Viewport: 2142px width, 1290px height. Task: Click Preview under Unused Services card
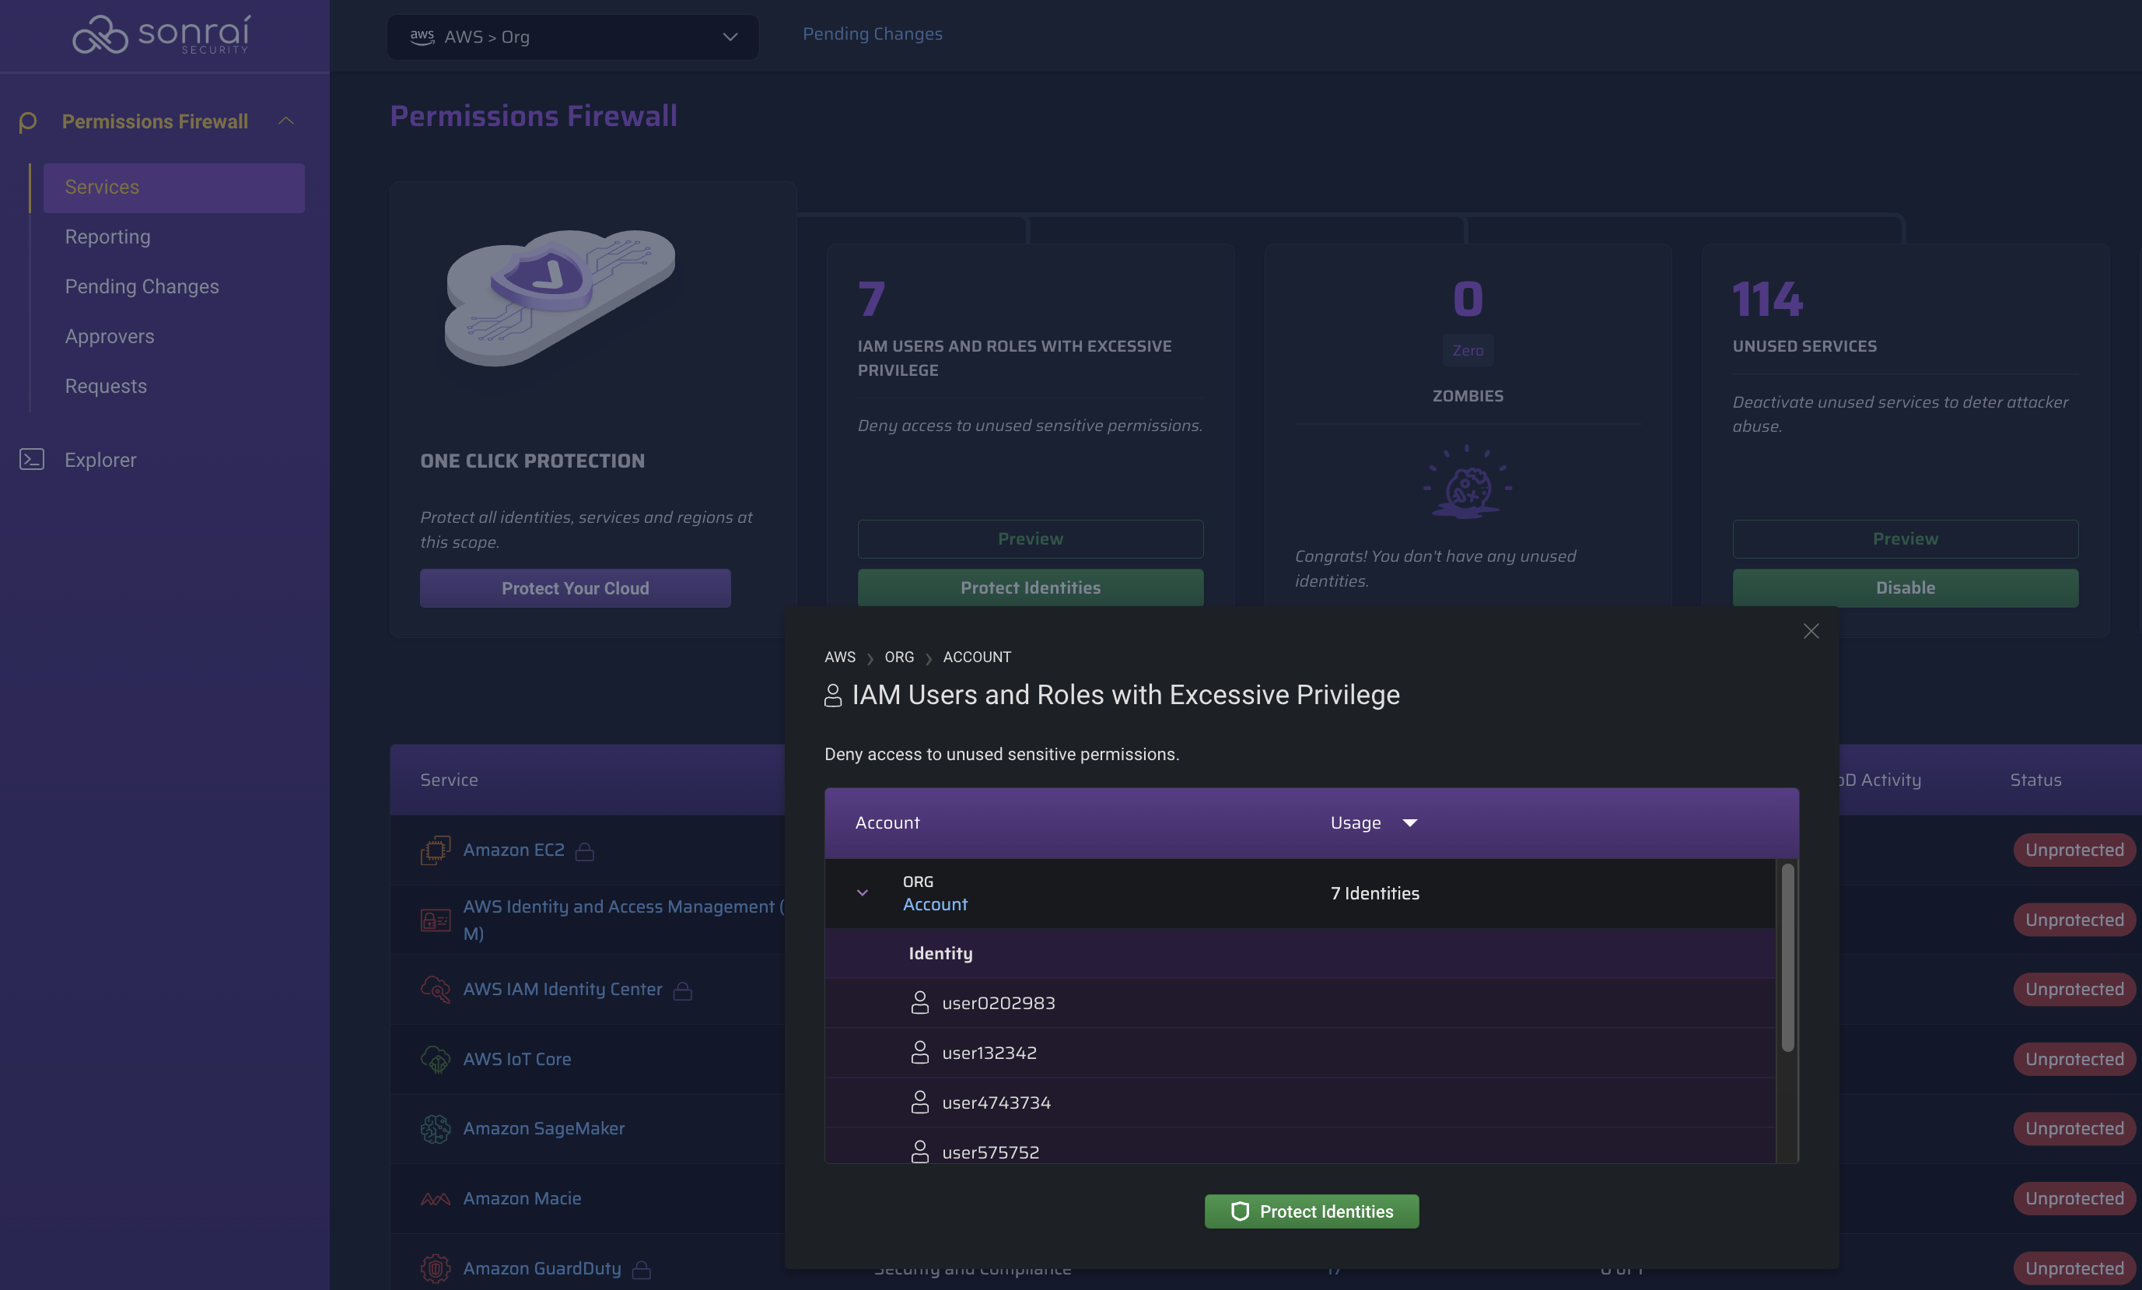[1906, 539]
